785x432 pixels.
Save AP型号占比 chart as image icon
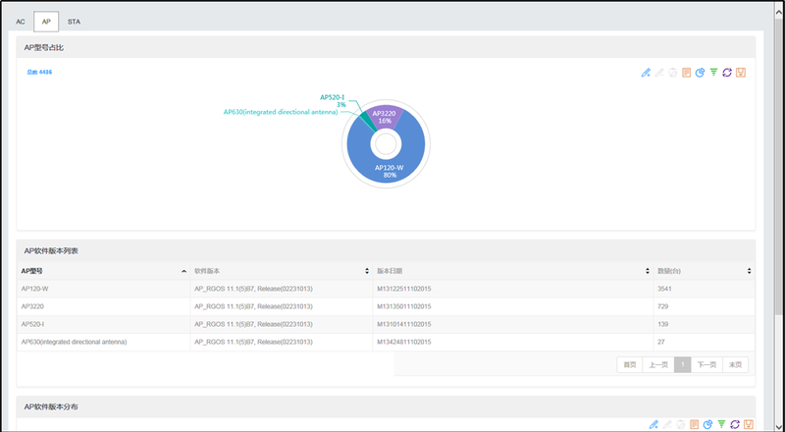click(742, 73)
